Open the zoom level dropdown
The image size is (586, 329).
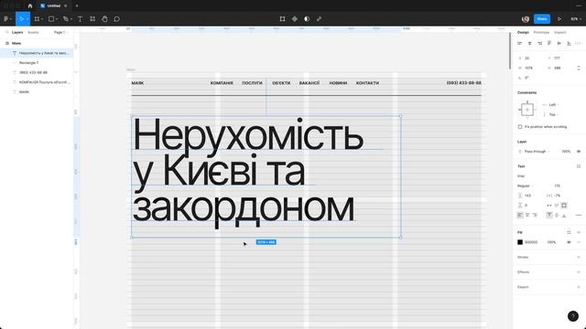576,18
